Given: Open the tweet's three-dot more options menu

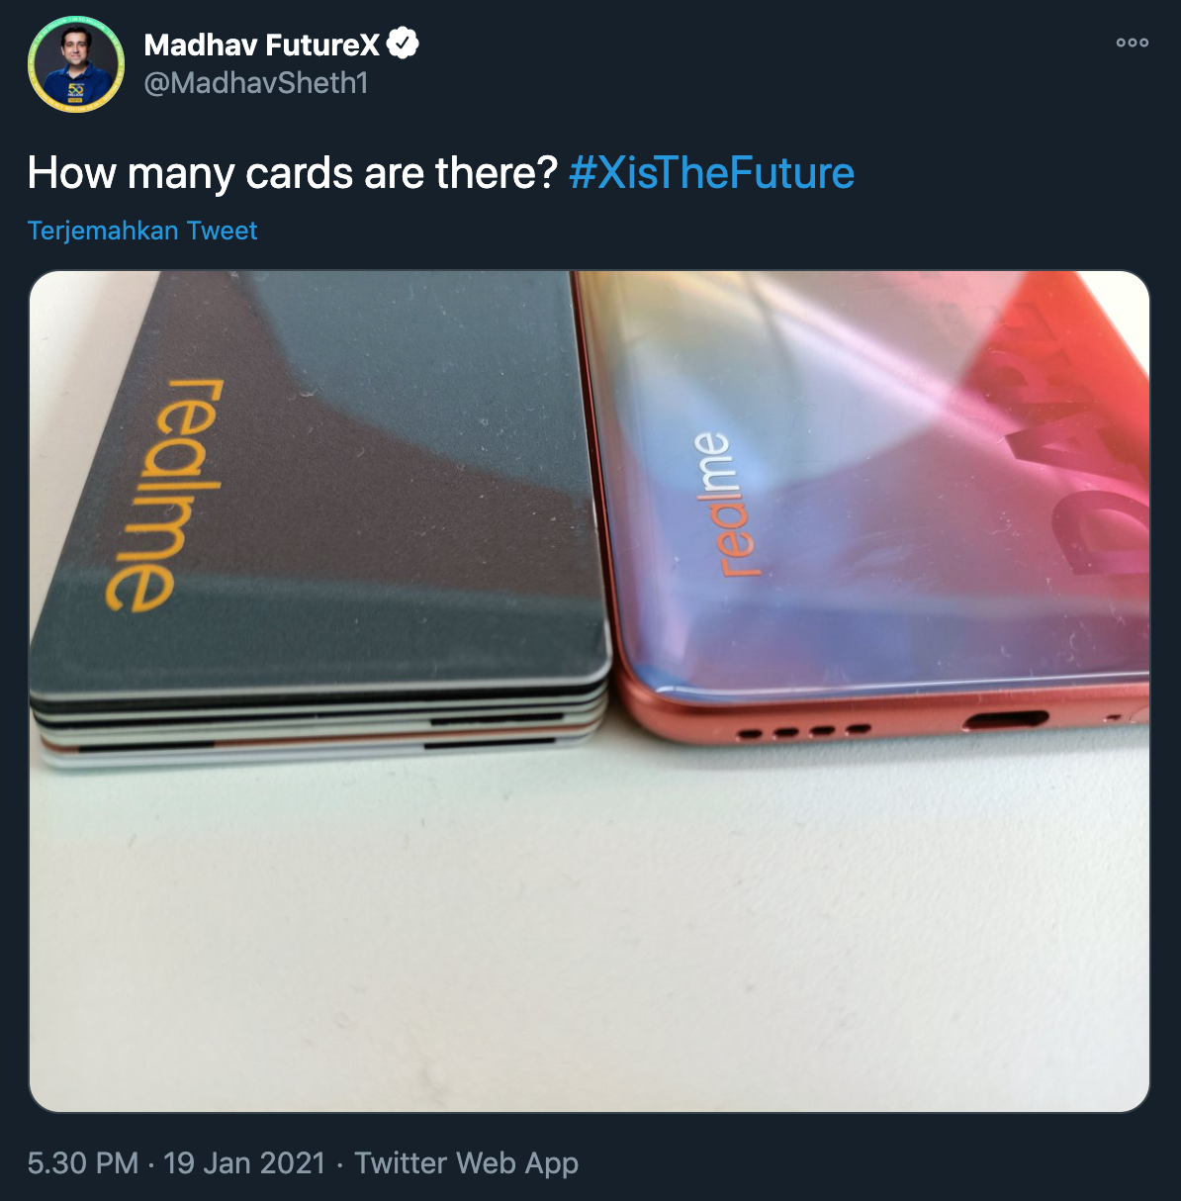Looking at the screenshot, I should click(1132, 43).
